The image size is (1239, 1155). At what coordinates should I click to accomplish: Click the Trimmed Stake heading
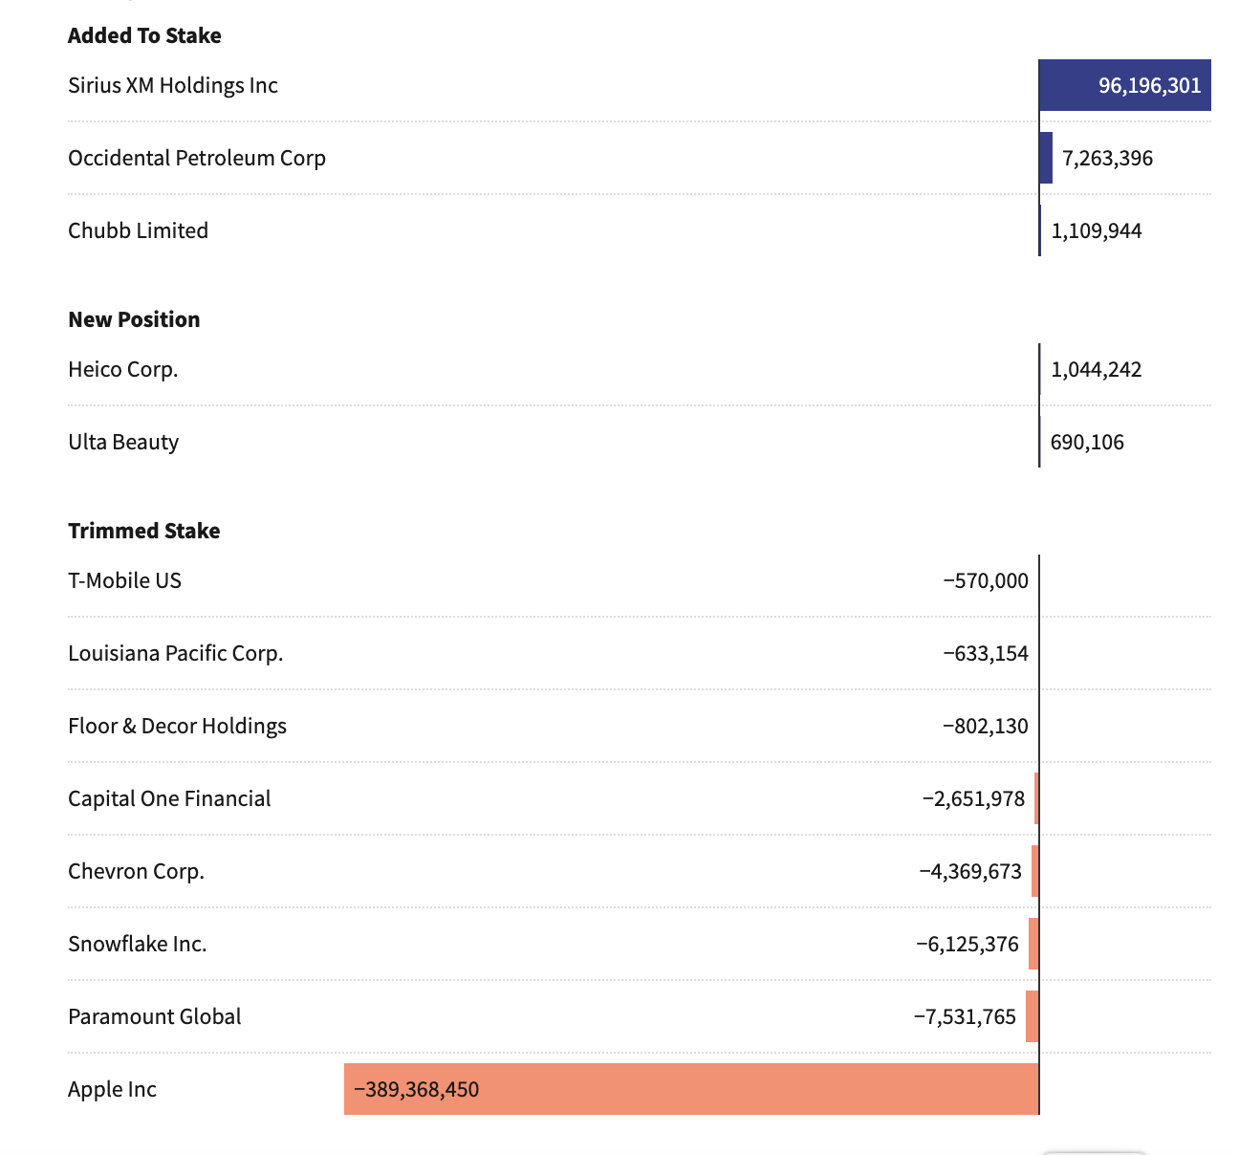point(143,531)
